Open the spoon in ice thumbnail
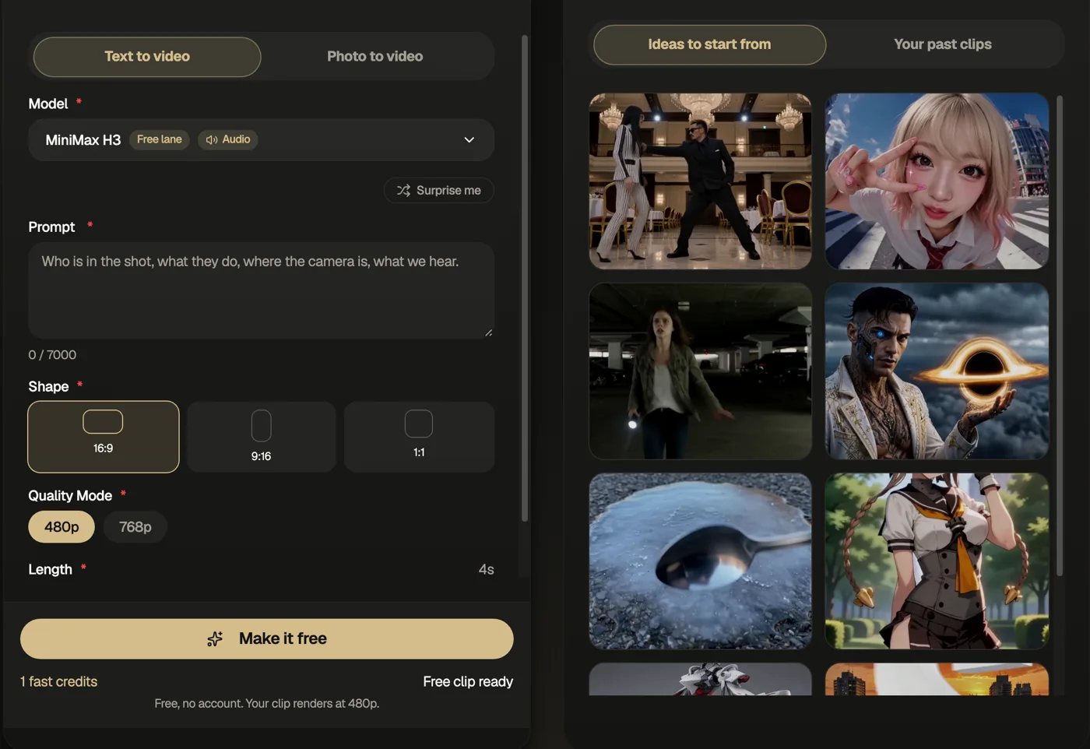 701,561
